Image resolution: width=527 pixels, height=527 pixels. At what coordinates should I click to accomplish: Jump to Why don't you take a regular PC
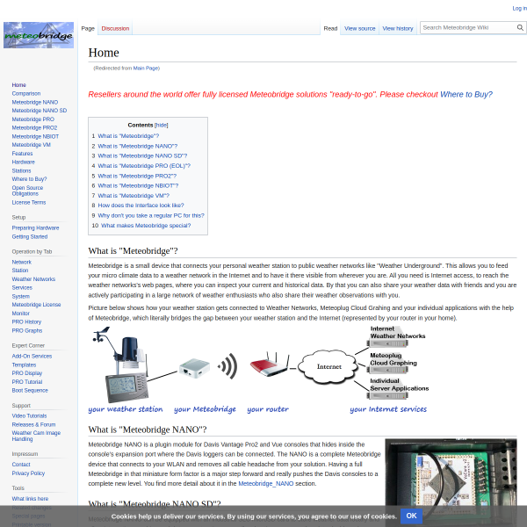coord(151,216)
